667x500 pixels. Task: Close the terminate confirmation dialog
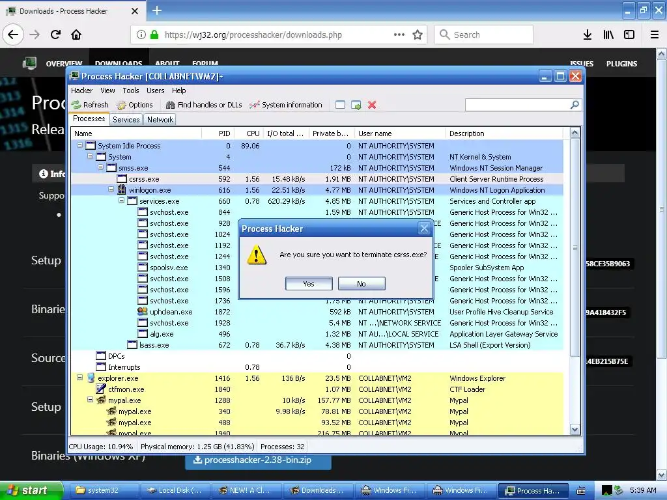(424, 229)
